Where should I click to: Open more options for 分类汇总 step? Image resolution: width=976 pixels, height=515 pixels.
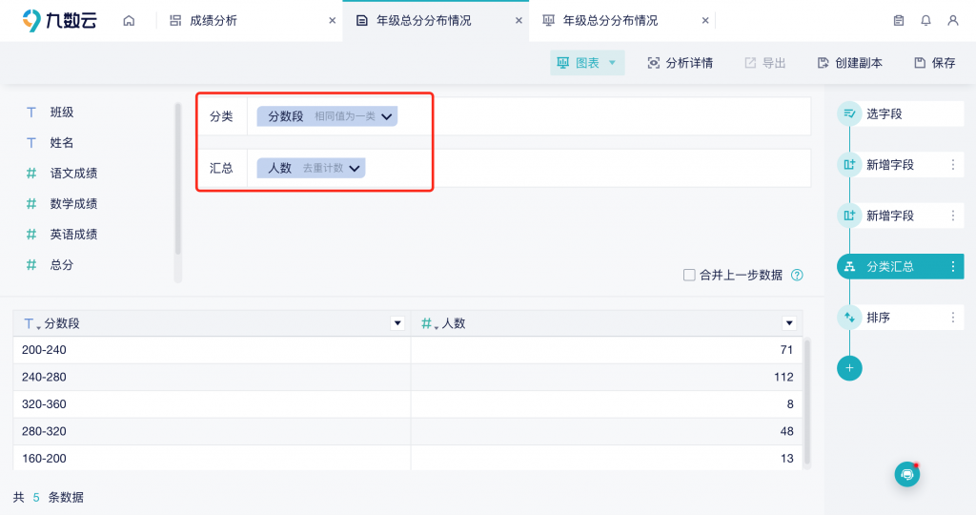(952, 267)
